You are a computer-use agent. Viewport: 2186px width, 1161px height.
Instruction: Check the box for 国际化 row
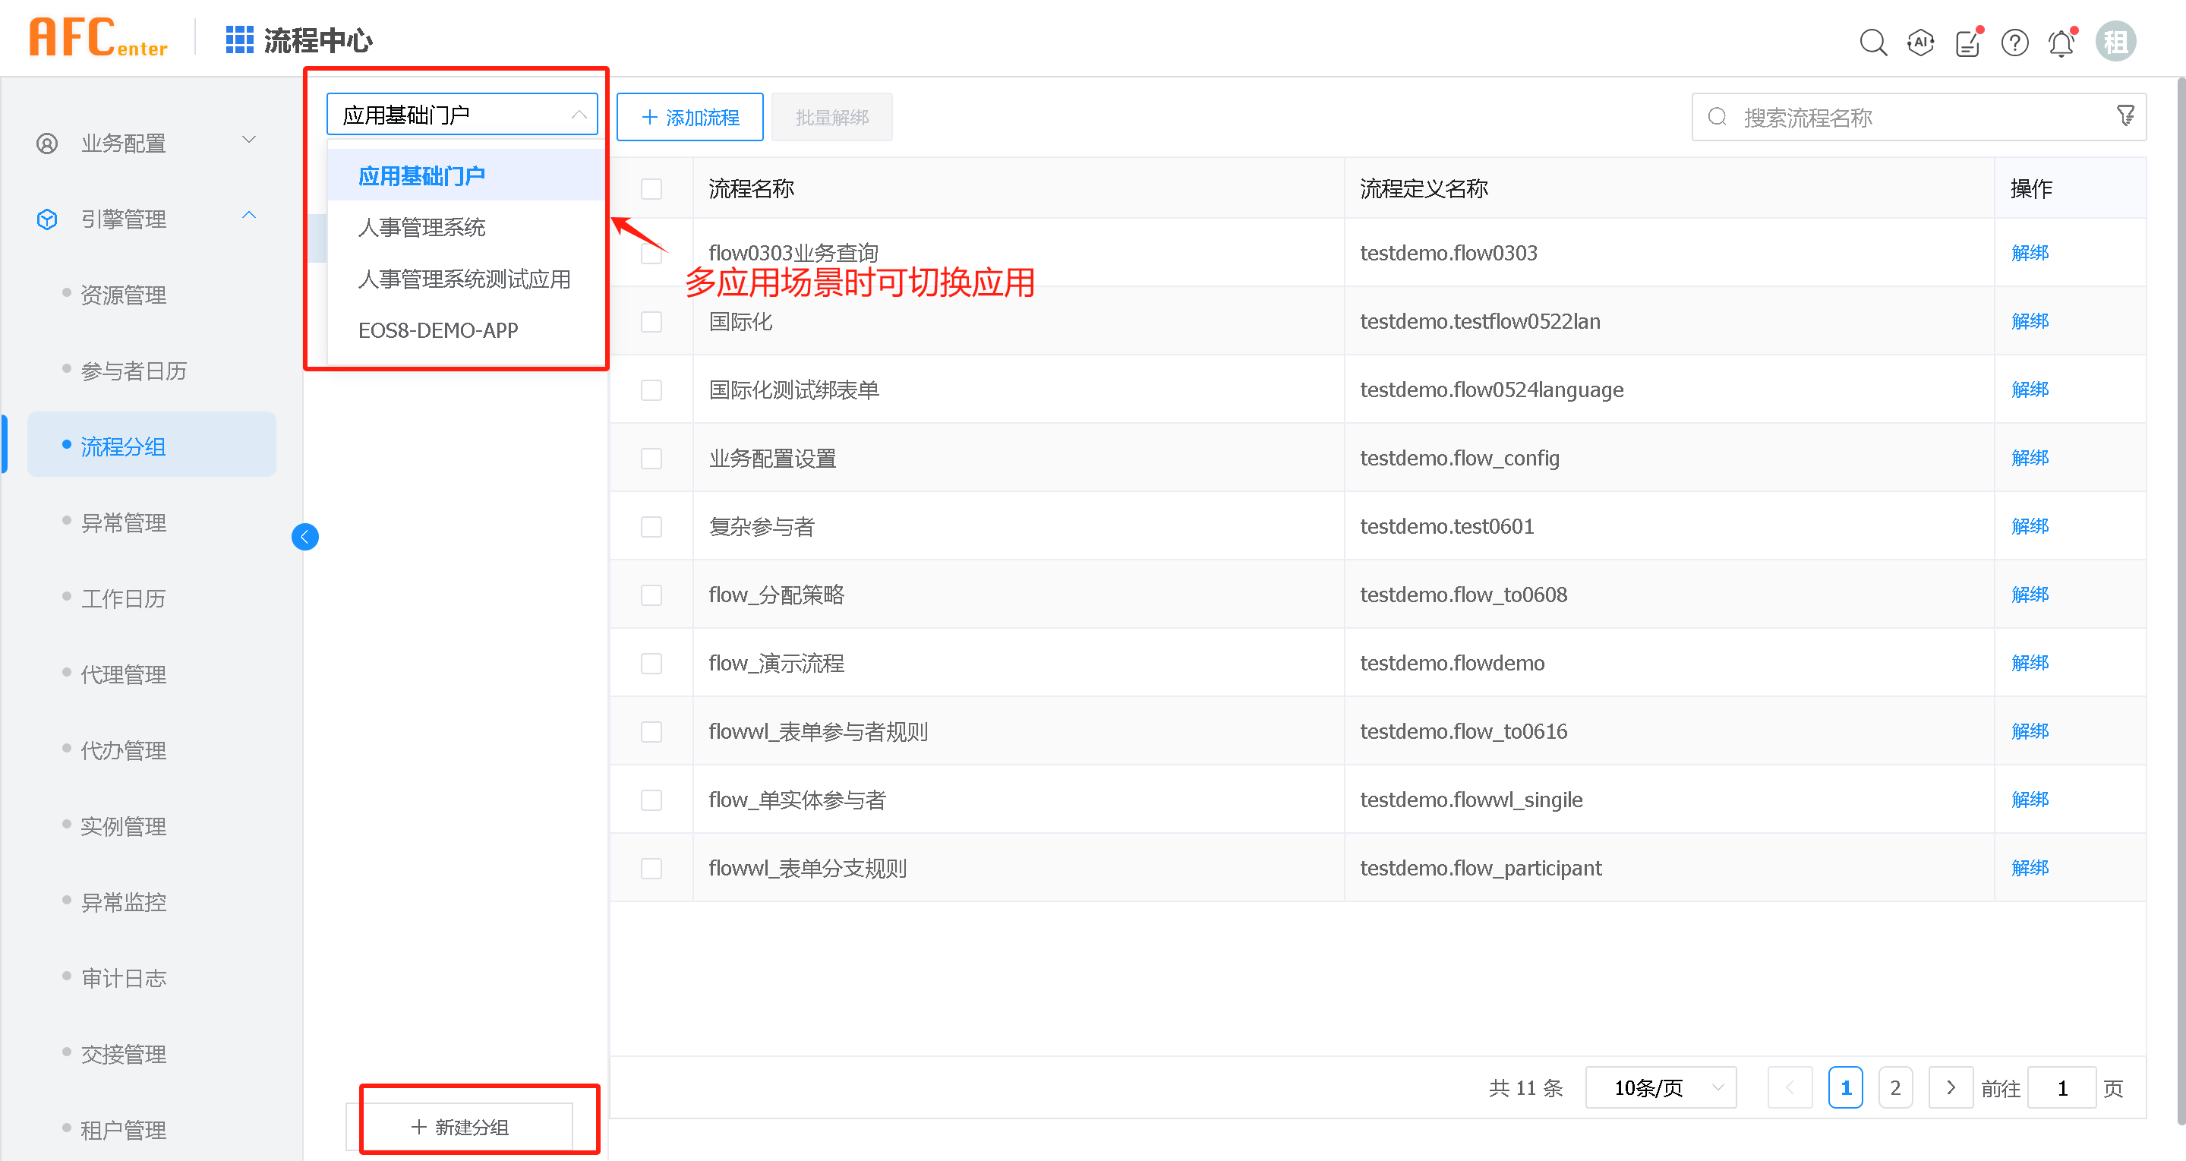click(x=651, y=322)
